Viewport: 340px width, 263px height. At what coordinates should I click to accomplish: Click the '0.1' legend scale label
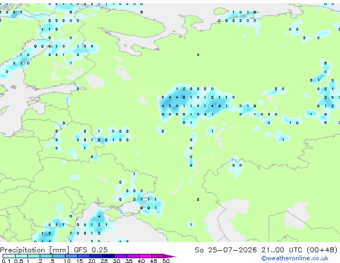(x=6, y=261)
